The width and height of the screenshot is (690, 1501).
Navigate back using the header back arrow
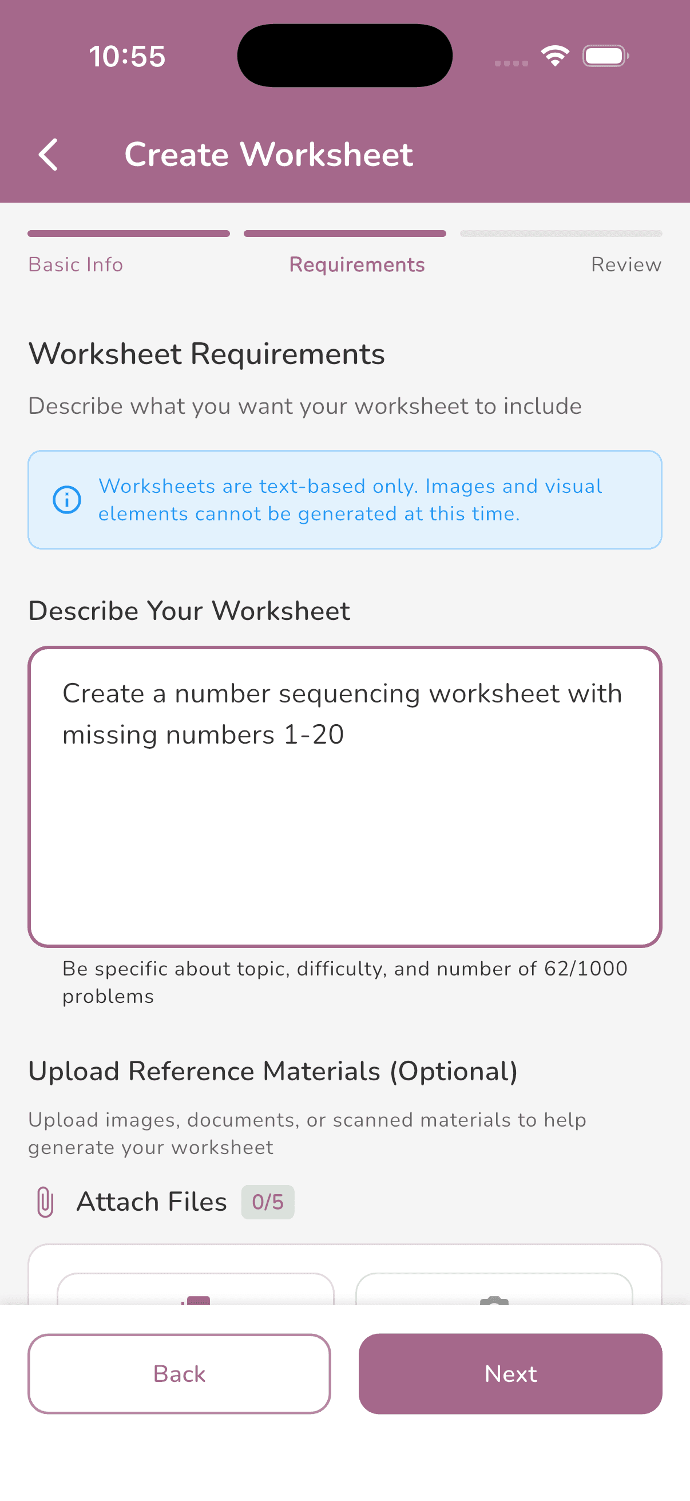[49, 155]
